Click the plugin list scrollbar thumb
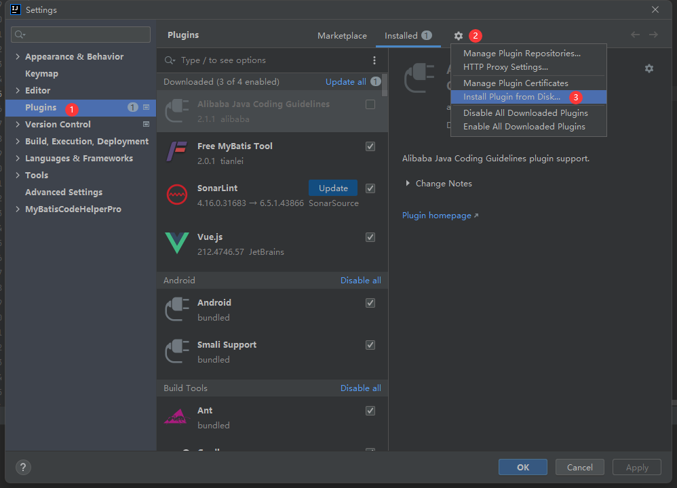The height and width of the screenshot is (488, 677). point(385,85)
